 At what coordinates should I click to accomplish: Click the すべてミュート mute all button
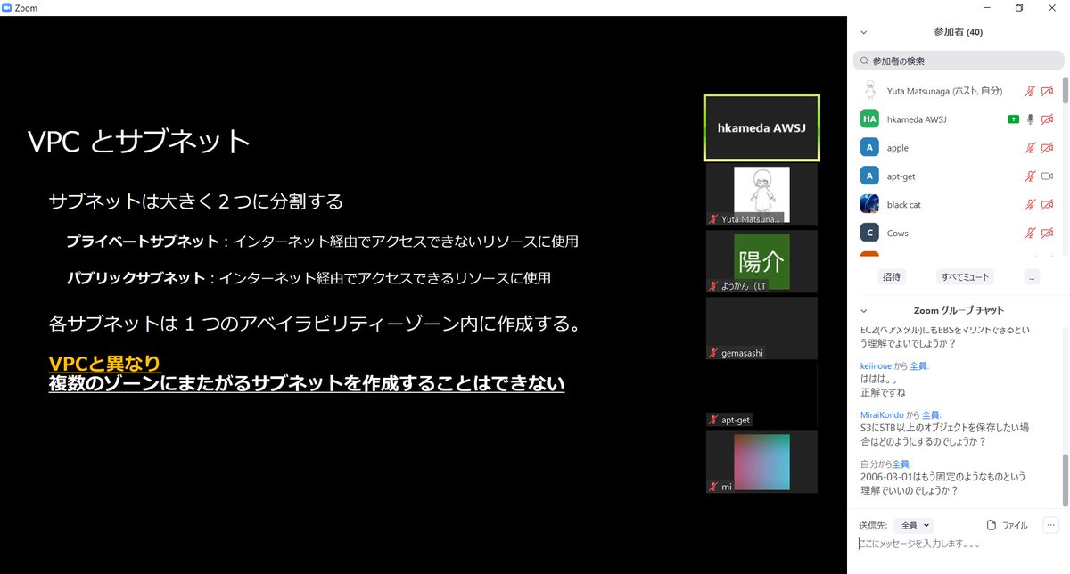pyautogui.click(x=965, y=277)
